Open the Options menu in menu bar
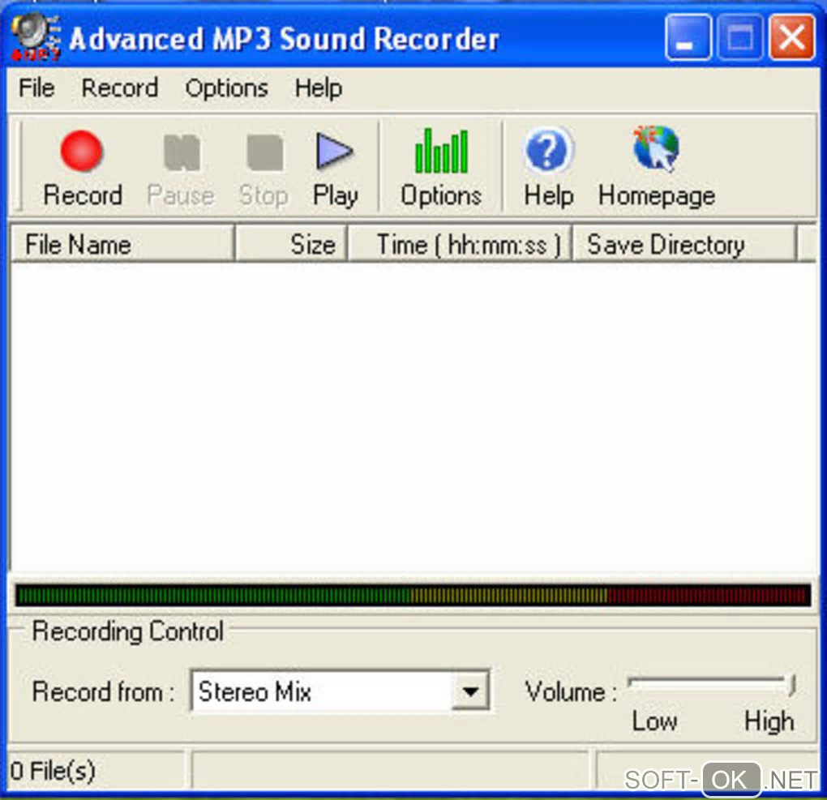The width and height of the screenshot is (827, 800). click(x=226, y=88)
